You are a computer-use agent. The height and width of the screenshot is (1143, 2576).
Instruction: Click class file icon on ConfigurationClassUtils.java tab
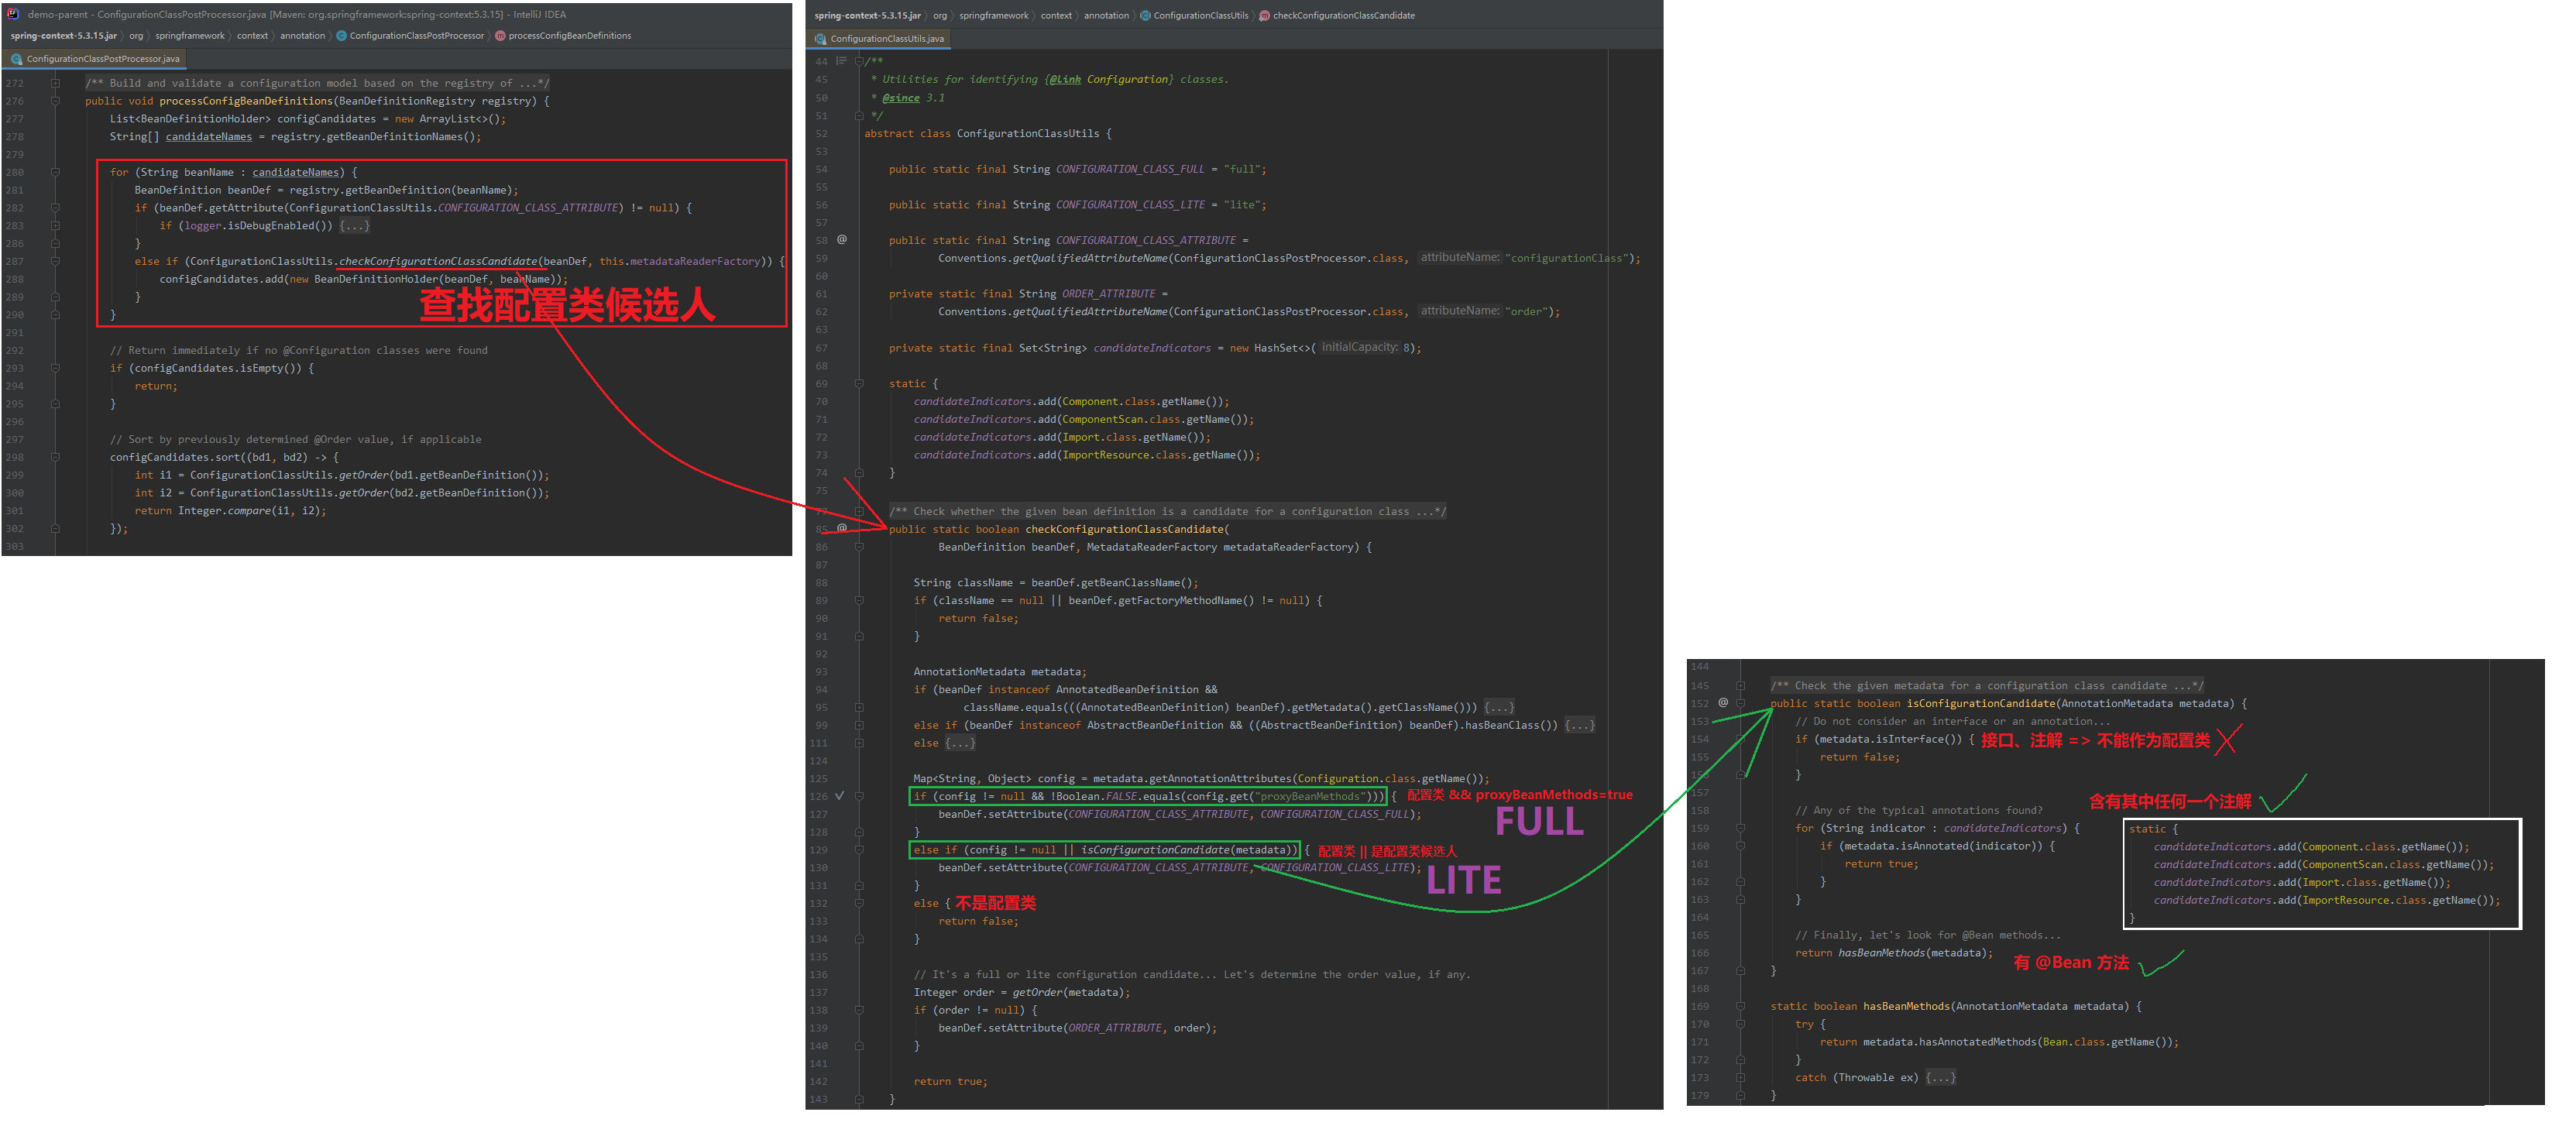pos(820,39)
